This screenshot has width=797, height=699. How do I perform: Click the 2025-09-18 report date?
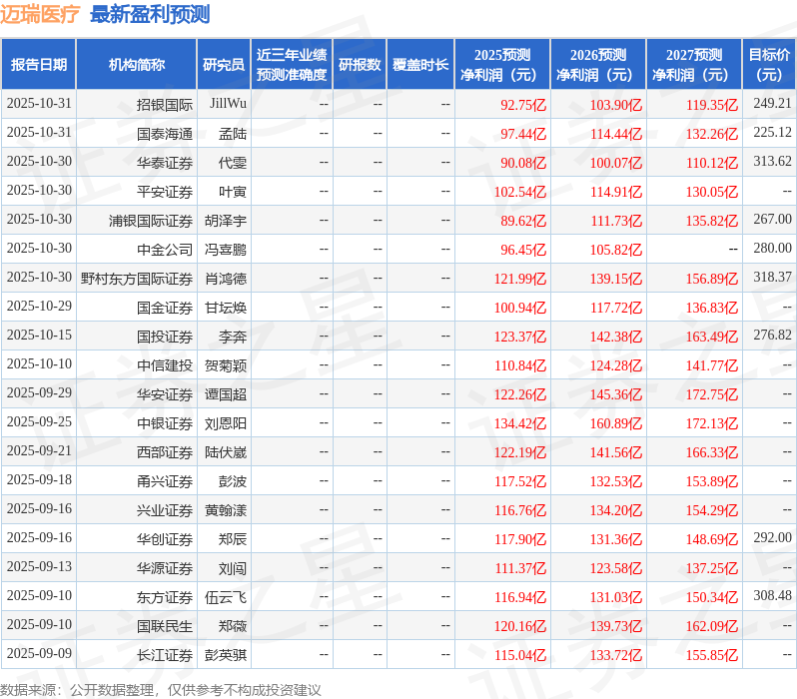39,480
